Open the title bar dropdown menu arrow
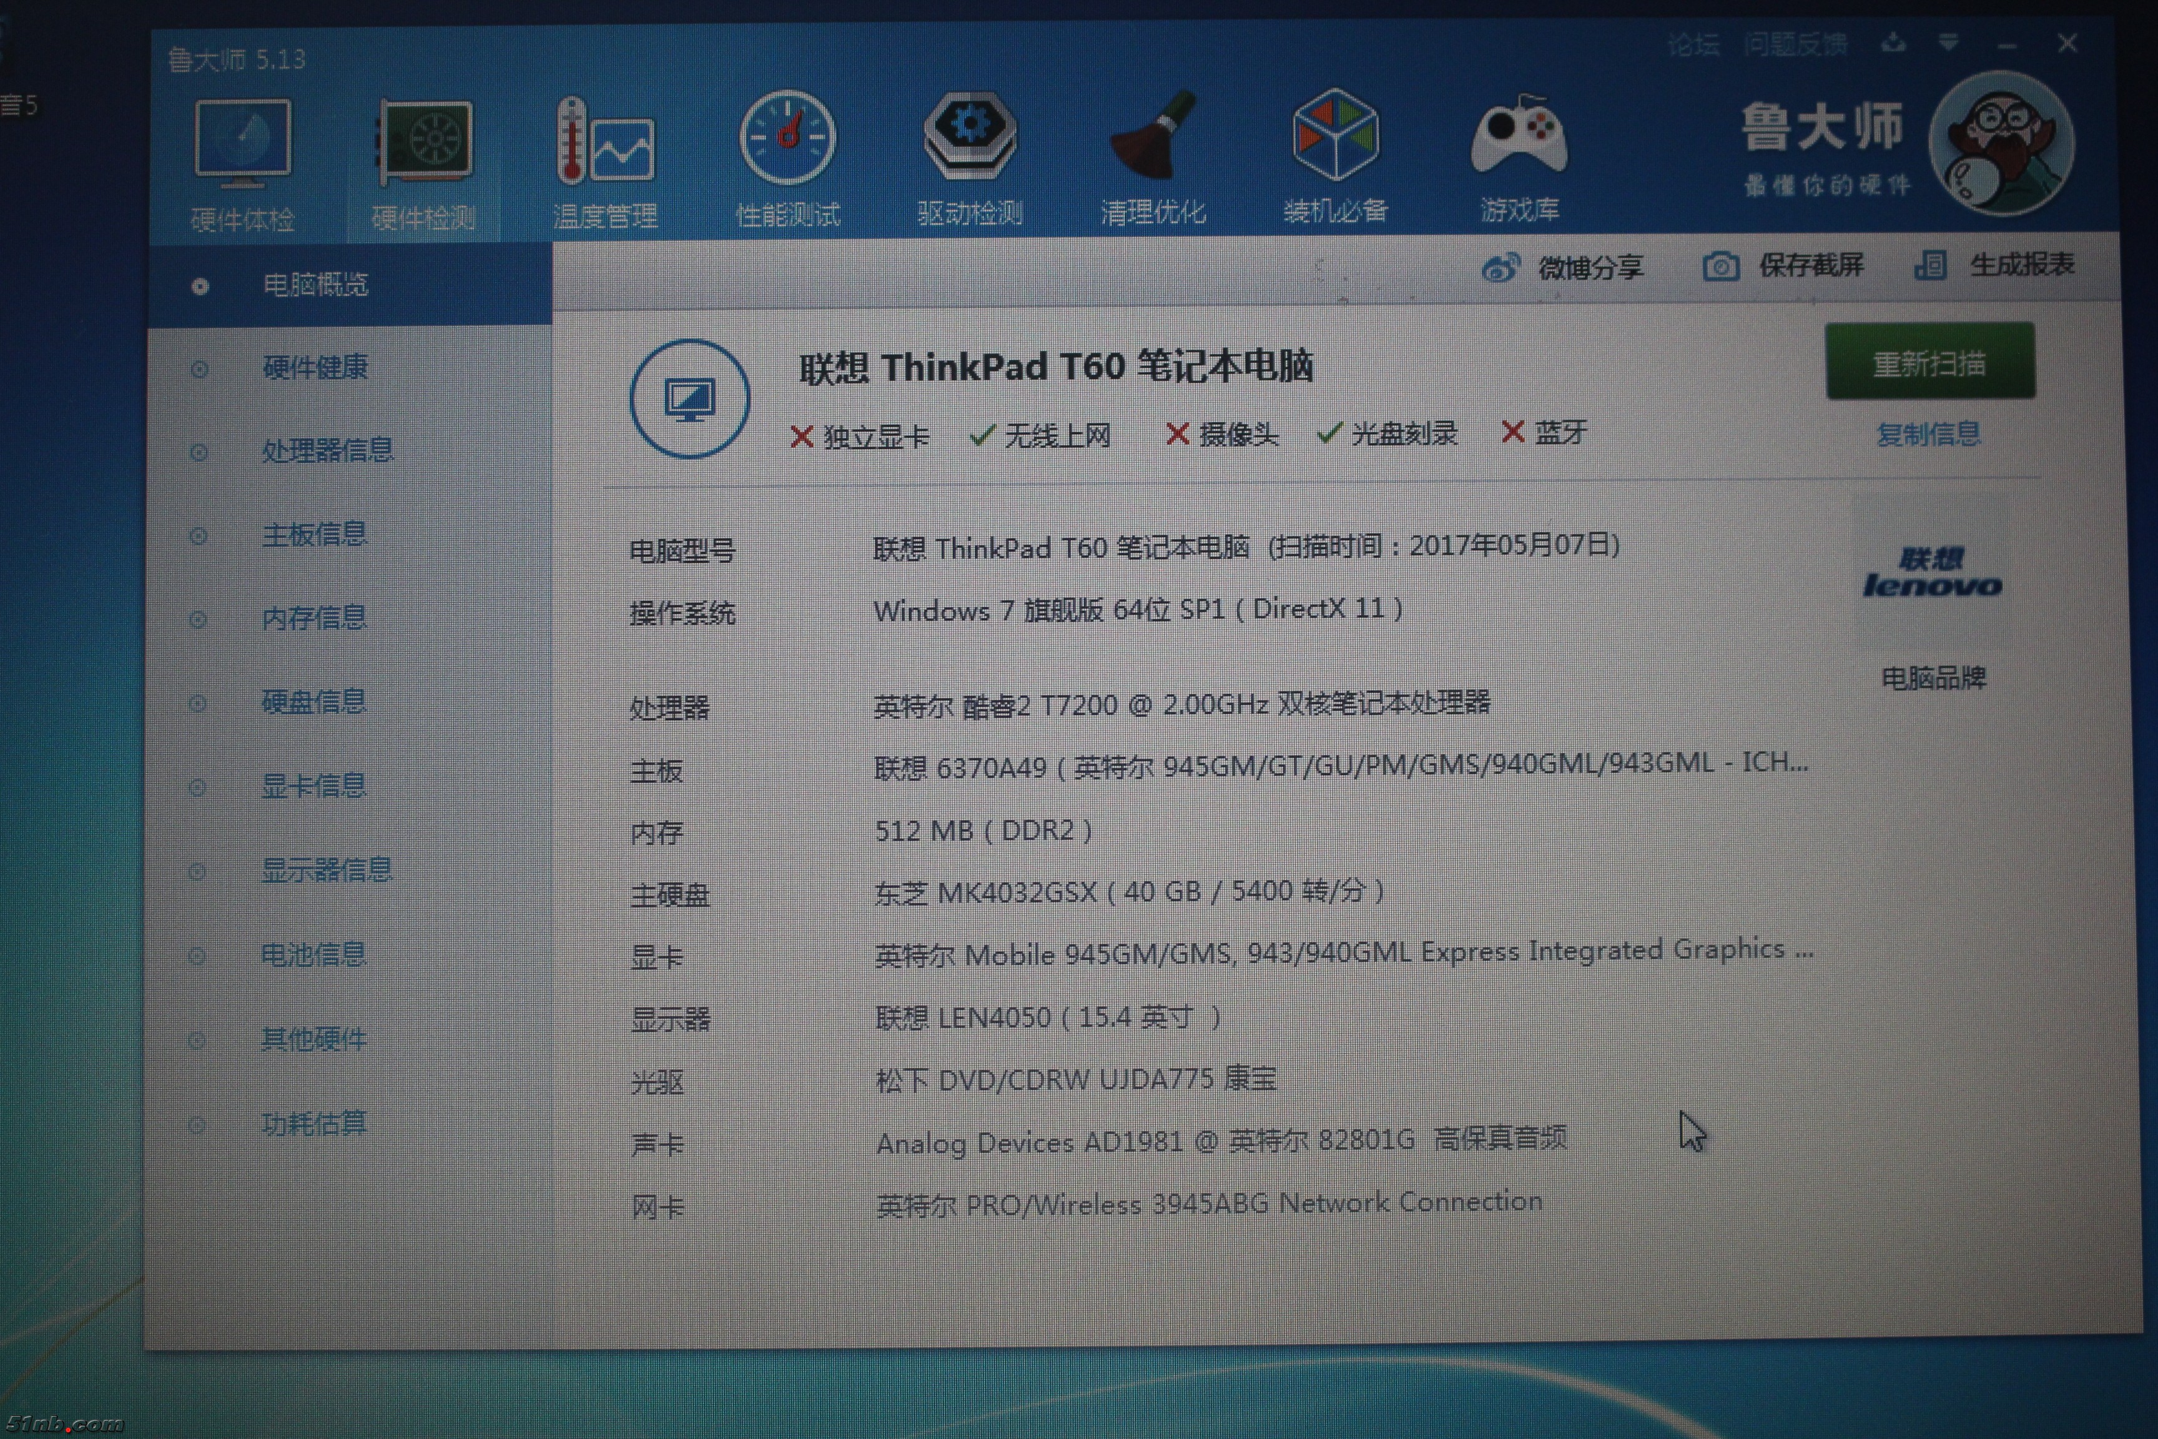The width and height of the screenshot is (2158, 1439). (1949, 43)
